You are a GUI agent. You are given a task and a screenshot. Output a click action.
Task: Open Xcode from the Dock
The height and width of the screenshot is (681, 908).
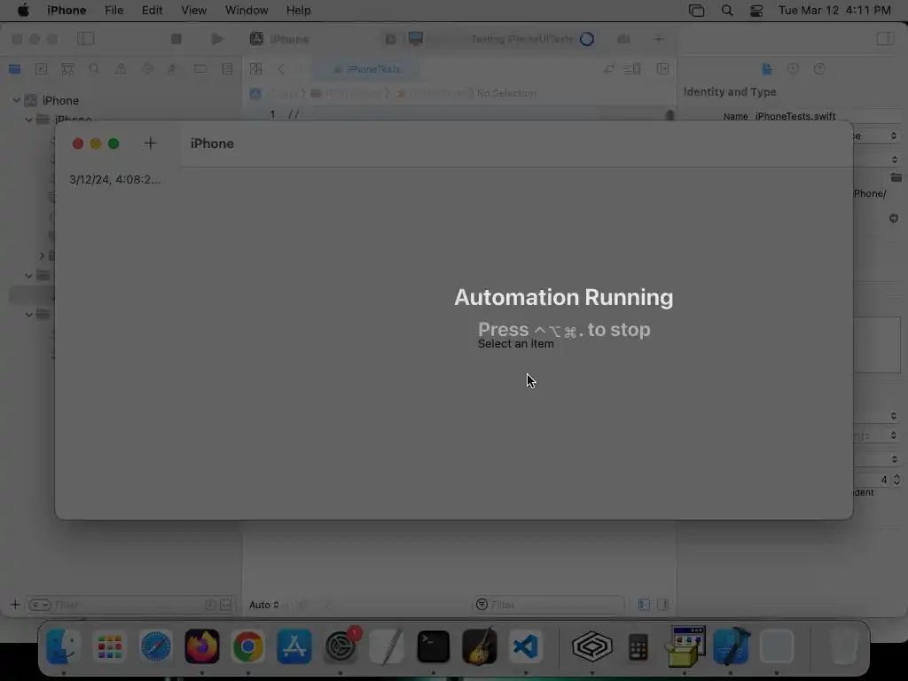(x=731, y=646)
